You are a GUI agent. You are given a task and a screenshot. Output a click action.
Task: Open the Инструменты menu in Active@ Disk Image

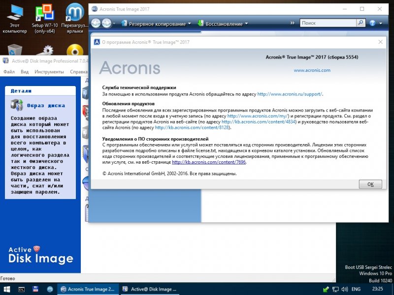point(49,72)
